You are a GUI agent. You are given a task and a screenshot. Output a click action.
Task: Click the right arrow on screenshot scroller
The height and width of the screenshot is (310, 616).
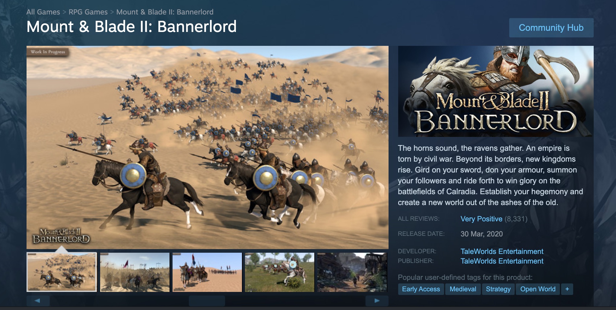pos(377,301)
